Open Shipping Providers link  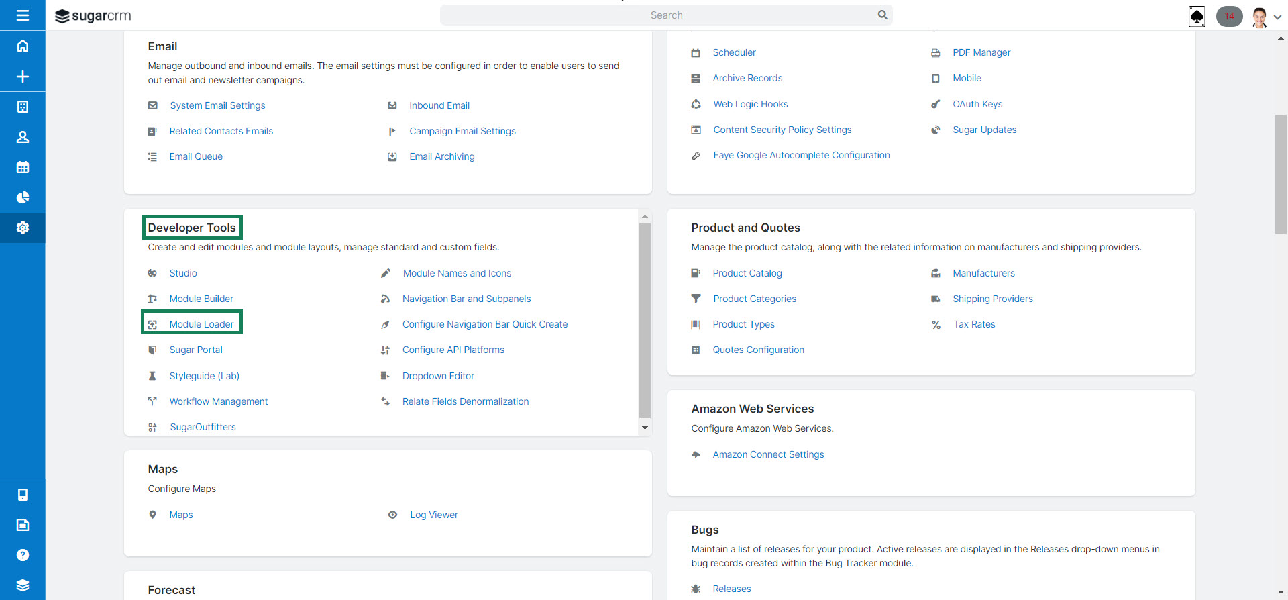coord(993,299)
